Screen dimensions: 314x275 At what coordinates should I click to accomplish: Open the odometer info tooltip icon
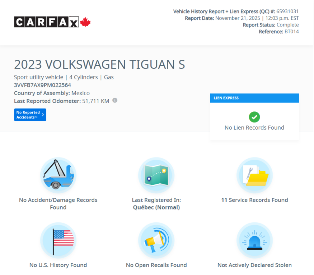(x=115, y=100)
